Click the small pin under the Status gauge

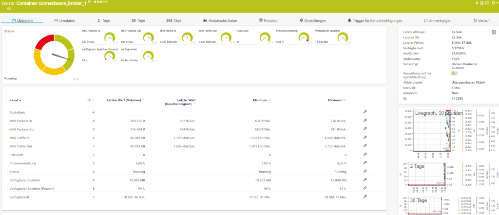[x=77, y=78]
